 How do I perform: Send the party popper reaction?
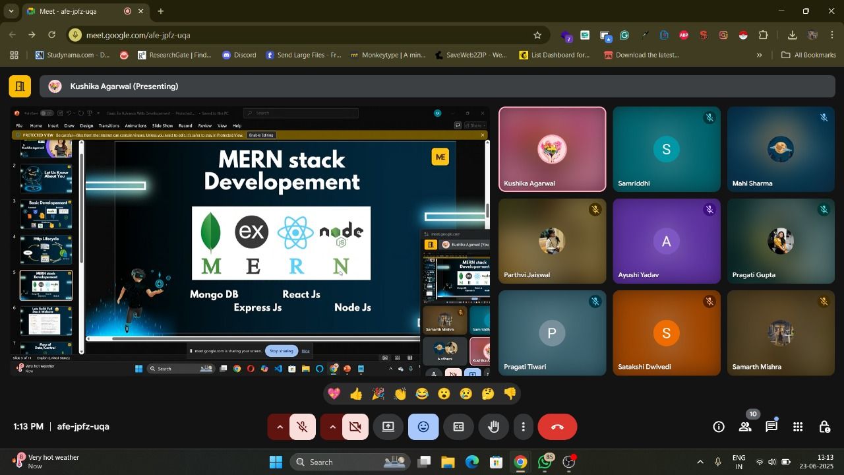pos(378,394)
